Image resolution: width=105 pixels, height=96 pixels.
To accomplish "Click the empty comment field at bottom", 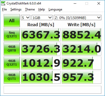I will pyautogui.click(x=52, y=90).
